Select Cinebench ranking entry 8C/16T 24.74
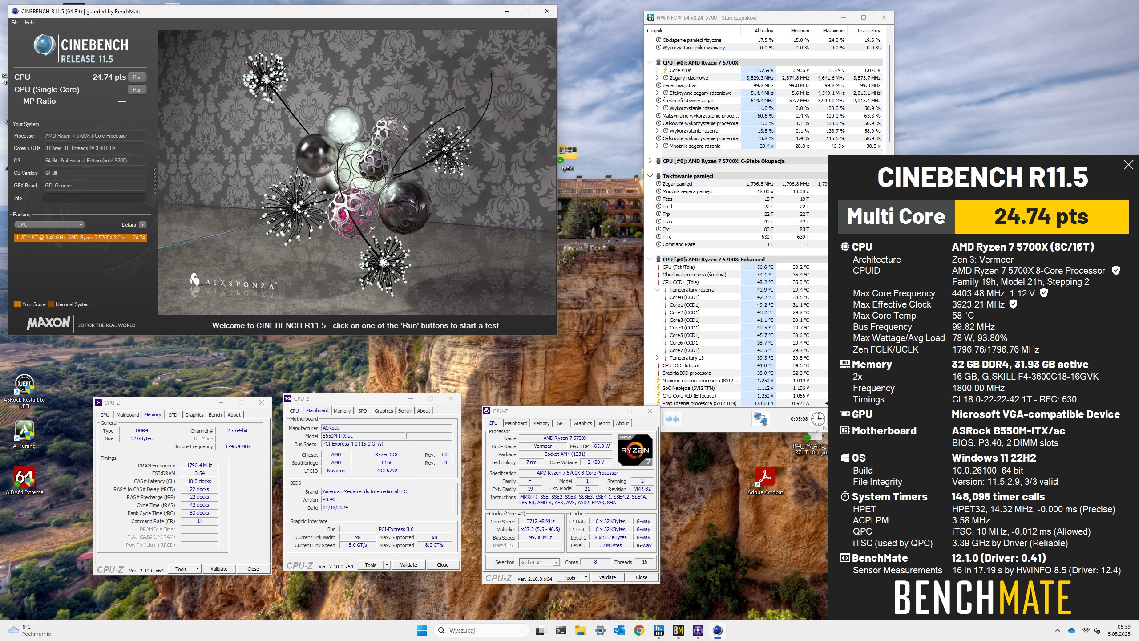1139x641 pixels. pos(81,238)
